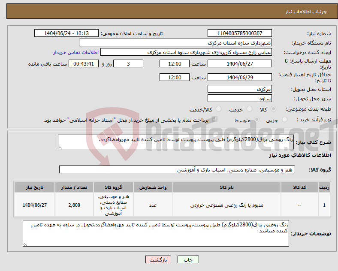
Task: Click the توضیحات خریدار notes textarea
Action: click(156, 233)
